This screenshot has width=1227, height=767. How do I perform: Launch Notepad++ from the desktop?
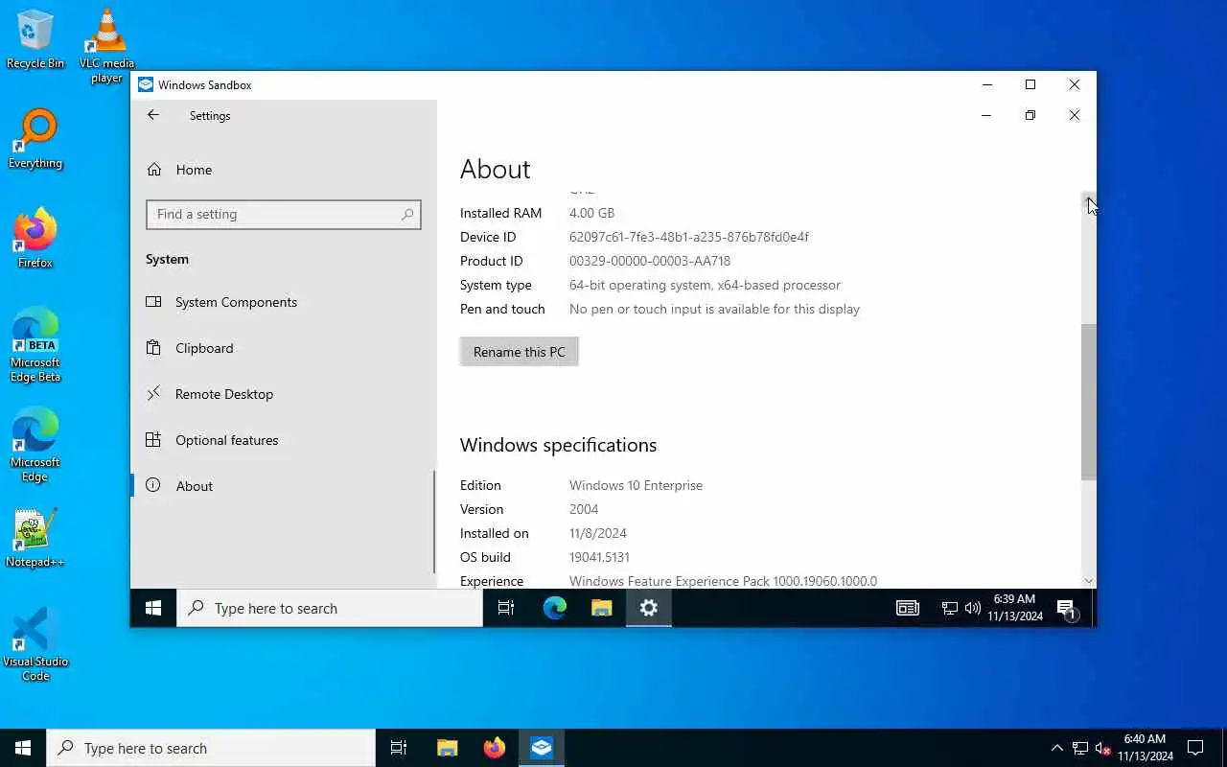pyautogui.click(x=35, y=538)
